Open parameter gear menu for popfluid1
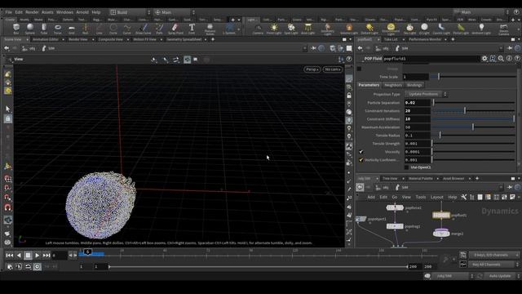 (484, 58)
